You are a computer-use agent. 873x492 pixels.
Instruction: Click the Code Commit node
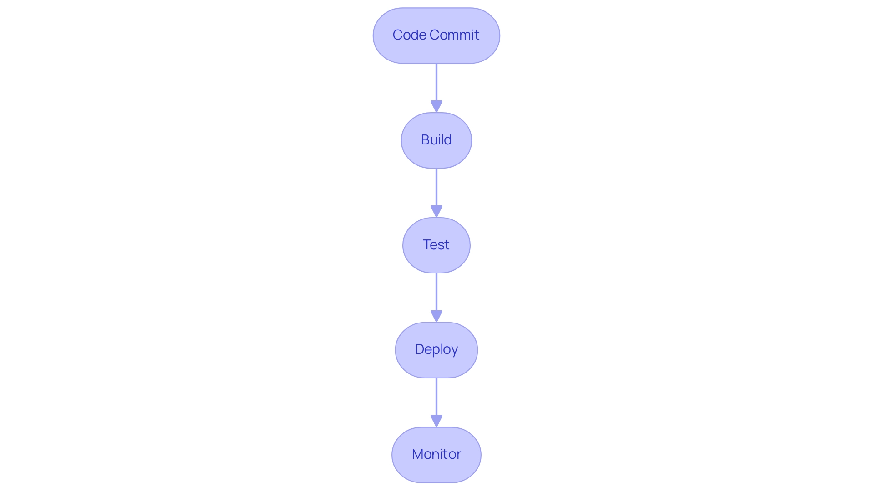[x=436, y=35]
